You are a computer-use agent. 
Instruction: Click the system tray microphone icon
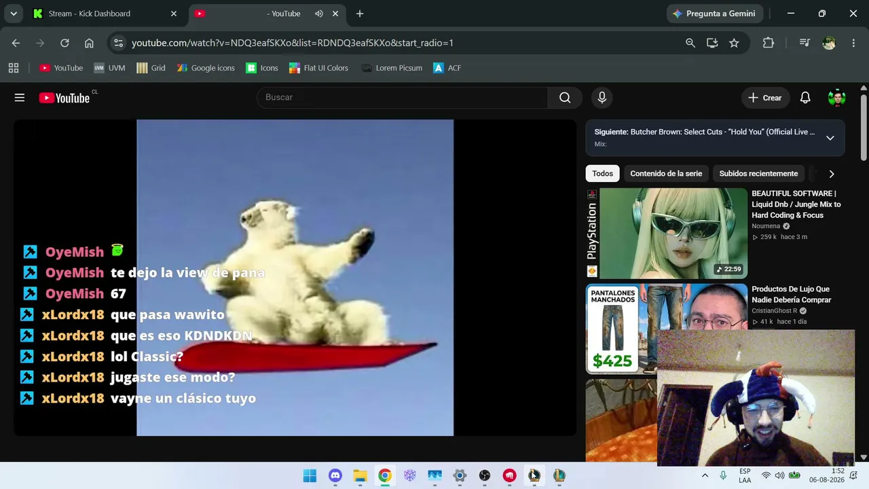tap(723, 475)
